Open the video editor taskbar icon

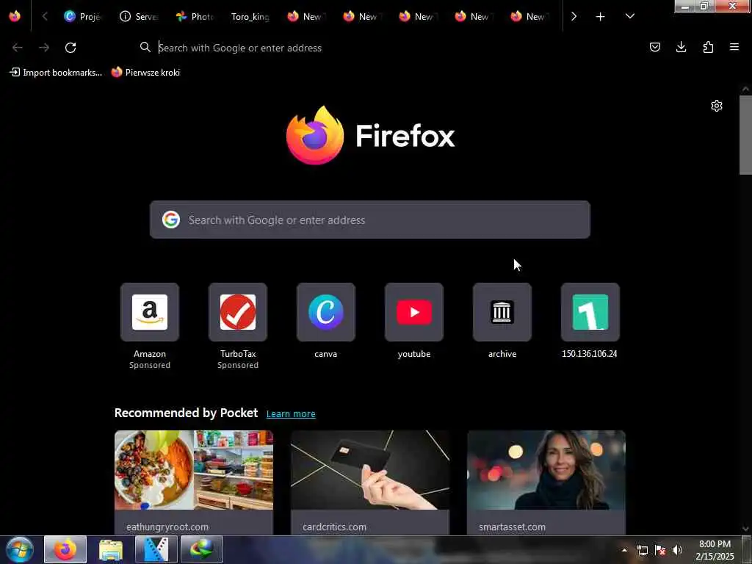click(156, 549)
